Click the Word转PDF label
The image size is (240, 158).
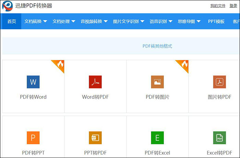pos(95,97)
